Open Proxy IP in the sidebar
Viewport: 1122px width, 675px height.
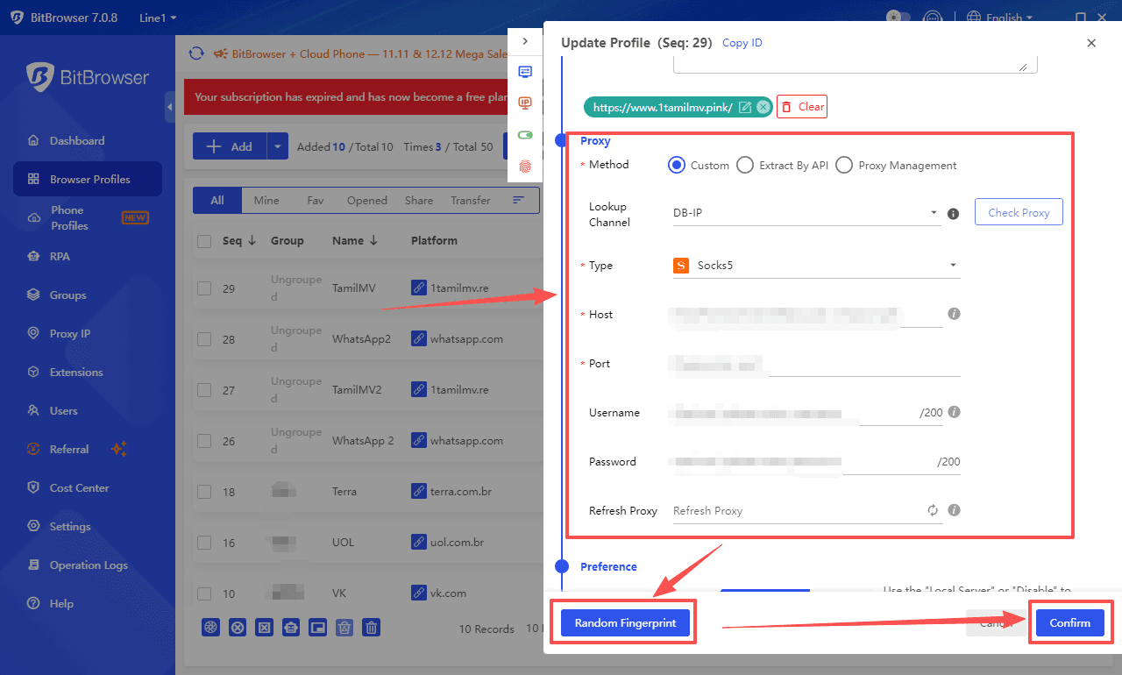coord(69,334)
